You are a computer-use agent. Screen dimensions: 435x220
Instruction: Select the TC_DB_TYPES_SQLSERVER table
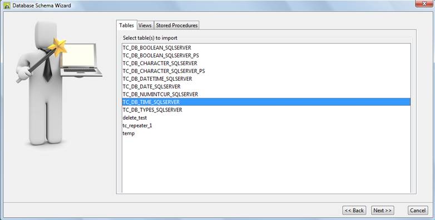[266, 110]
